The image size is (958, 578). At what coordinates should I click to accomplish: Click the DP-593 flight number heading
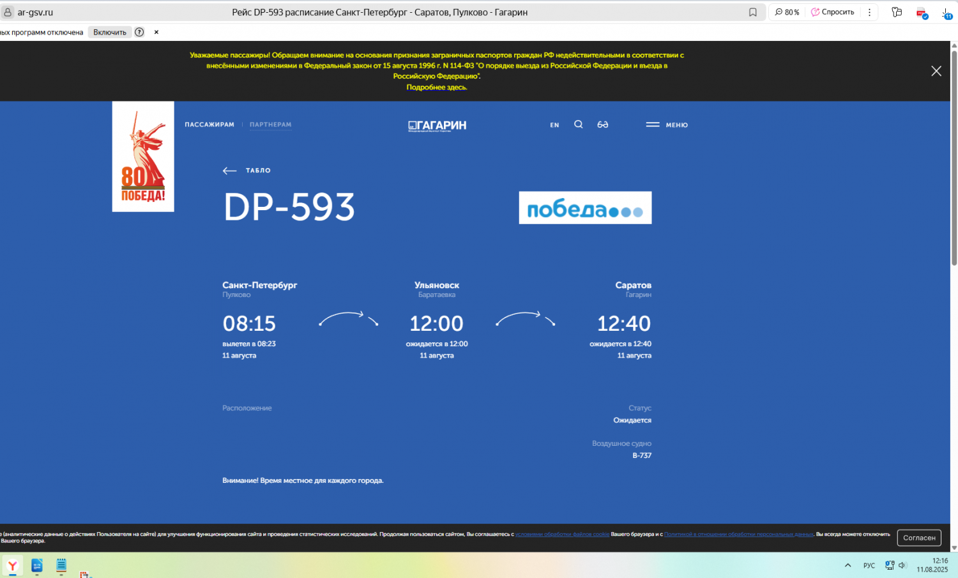[x=289, y=207]
